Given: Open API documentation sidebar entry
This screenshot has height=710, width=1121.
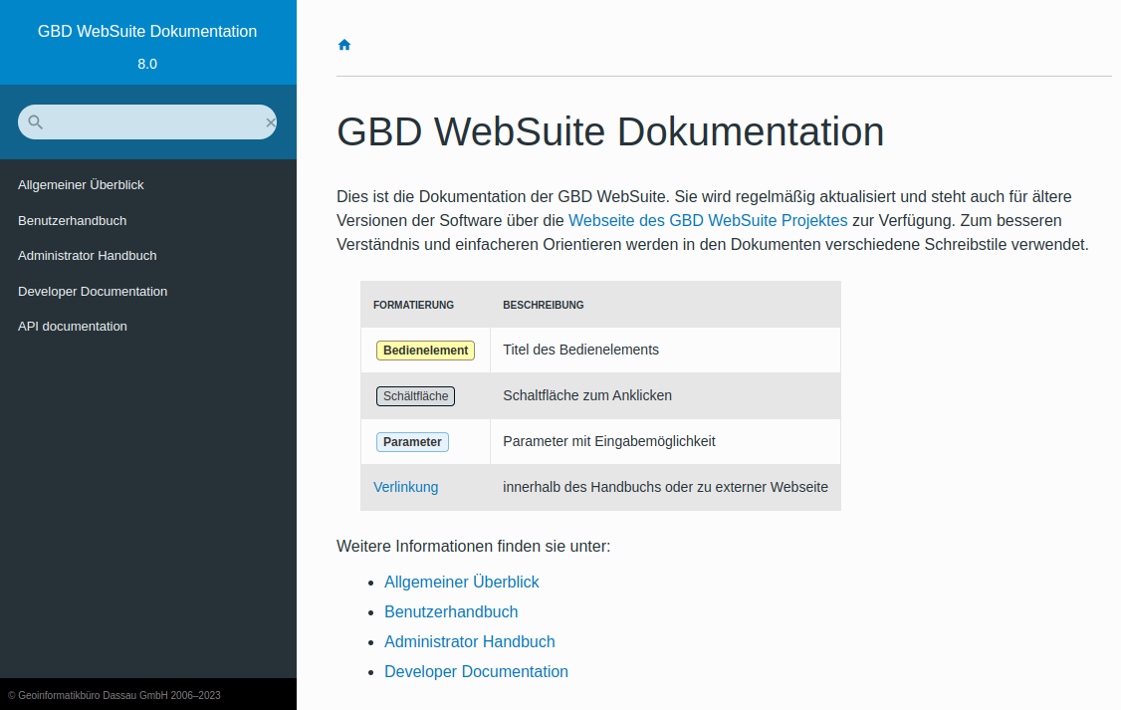Looking at the screenshot, I should coord(72,327).
